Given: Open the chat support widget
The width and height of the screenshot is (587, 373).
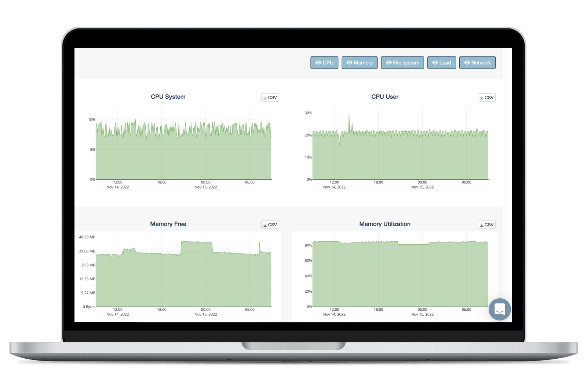Looking at the screenshot, I should 500,309.
